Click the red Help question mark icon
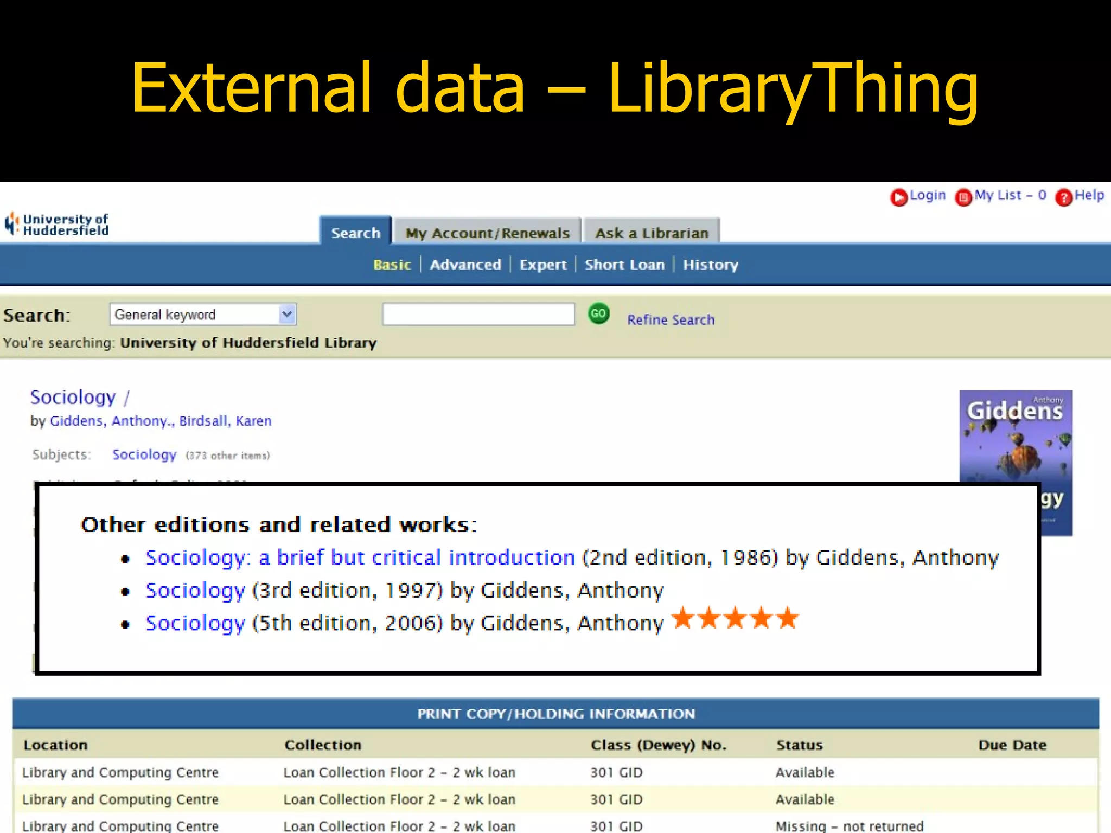Image resolution: width=1111 pixels, height=833 pixels. [x=1063, y=197]
